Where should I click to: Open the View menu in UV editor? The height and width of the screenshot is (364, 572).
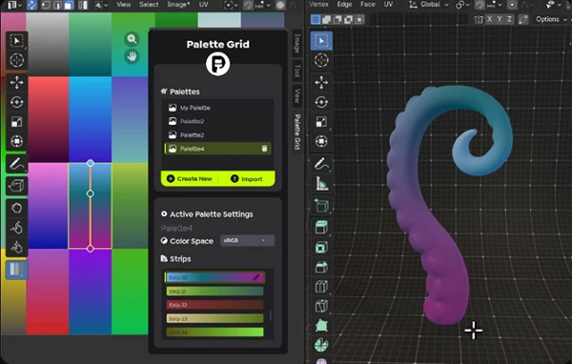[x=124, y=5]
